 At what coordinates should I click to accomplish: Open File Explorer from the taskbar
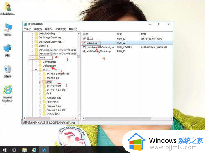[x=24, y=150]
